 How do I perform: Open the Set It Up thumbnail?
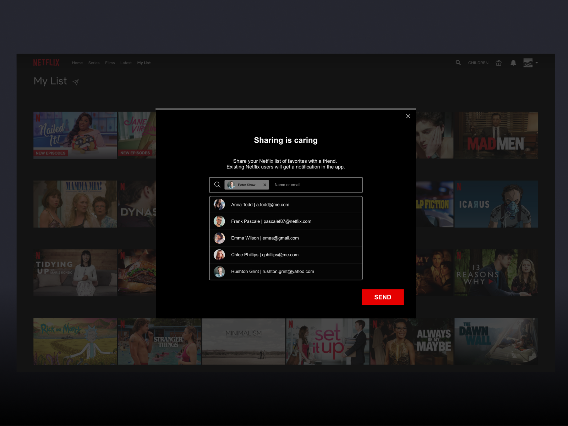click(328, 341)
